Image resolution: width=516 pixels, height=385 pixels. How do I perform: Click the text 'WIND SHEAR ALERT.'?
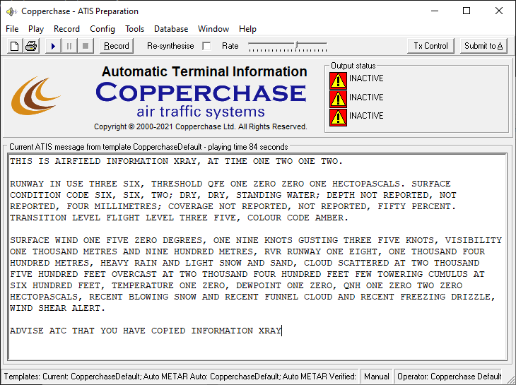(x=57, y=308)
